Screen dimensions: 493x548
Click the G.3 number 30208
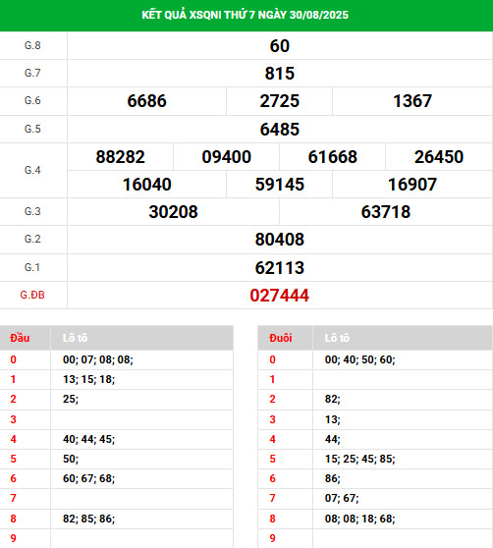point(173,212)
